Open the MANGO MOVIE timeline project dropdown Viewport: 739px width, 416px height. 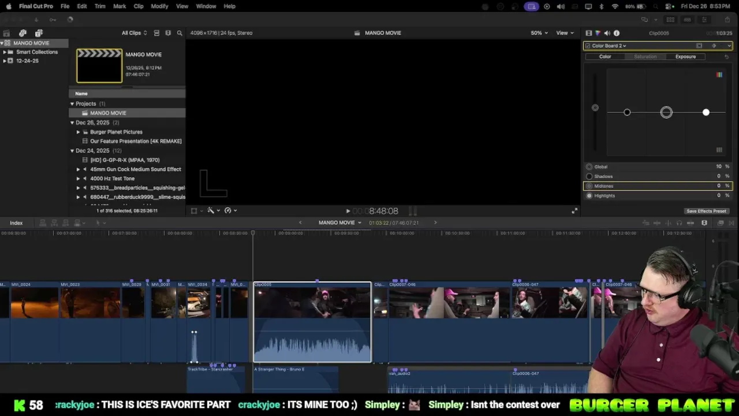point(340,222)
